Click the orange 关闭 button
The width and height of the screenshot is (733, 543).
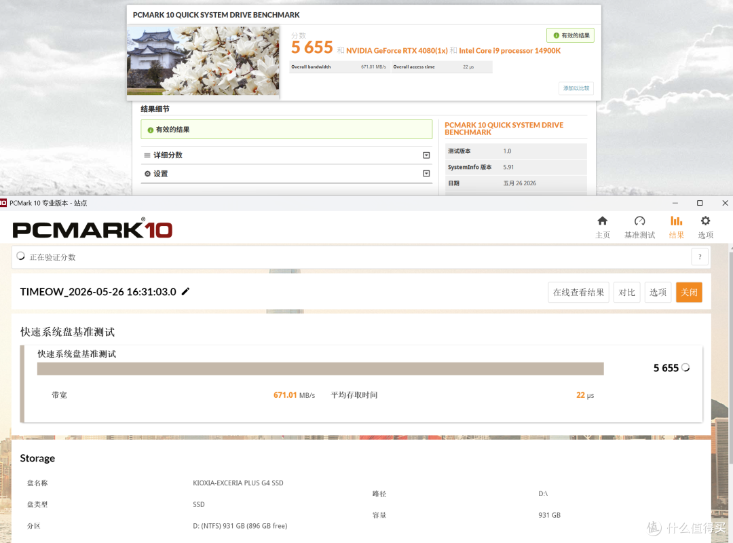[689, 293]
